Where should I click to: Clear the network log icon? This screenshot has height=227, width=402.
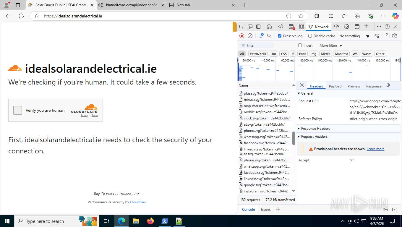250,36
